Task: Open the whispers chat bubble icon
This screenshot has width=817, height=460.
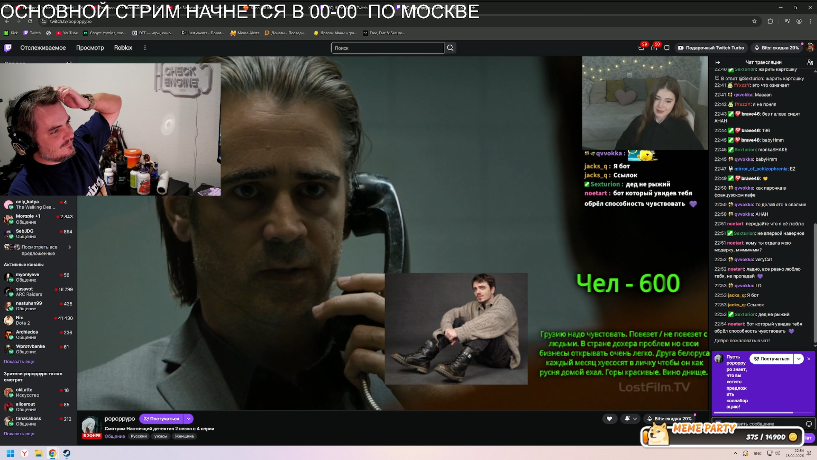Action: 667,48
